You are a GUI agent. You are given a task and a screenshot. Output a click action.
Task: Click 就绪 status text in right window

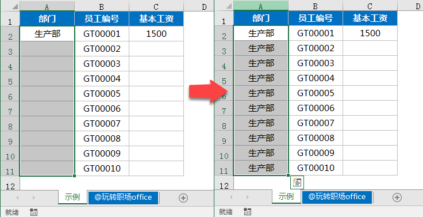[x=226, y=212]
